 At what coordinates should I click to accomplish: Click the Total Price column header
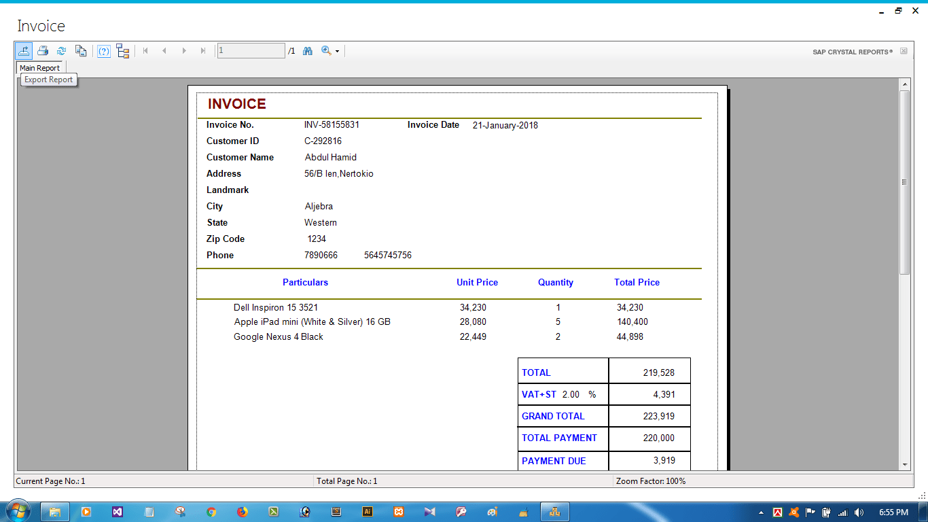[x=637, y=283]
